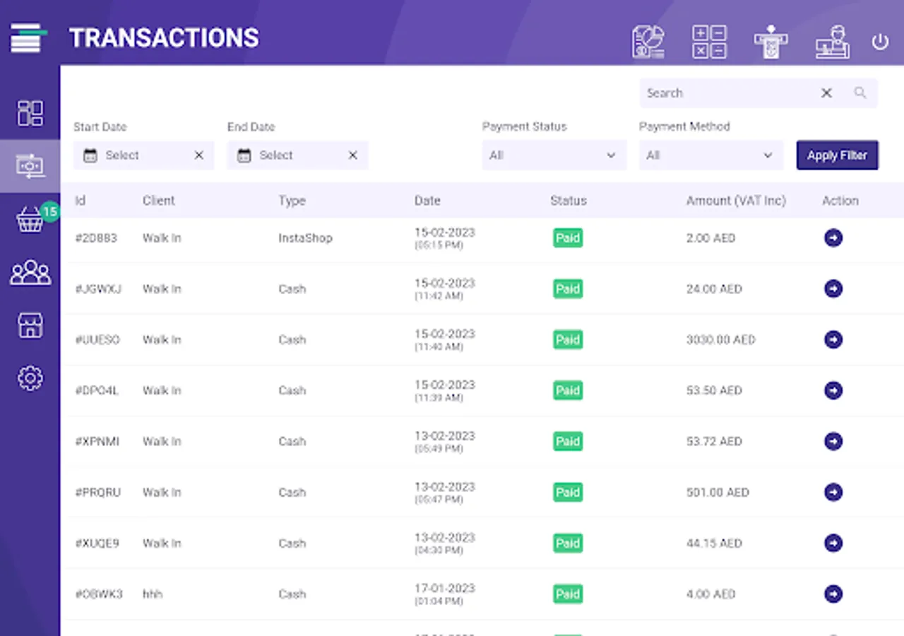Click the Apply Filter button
This screenshot has height=636, width=904.
coord(837,155)
